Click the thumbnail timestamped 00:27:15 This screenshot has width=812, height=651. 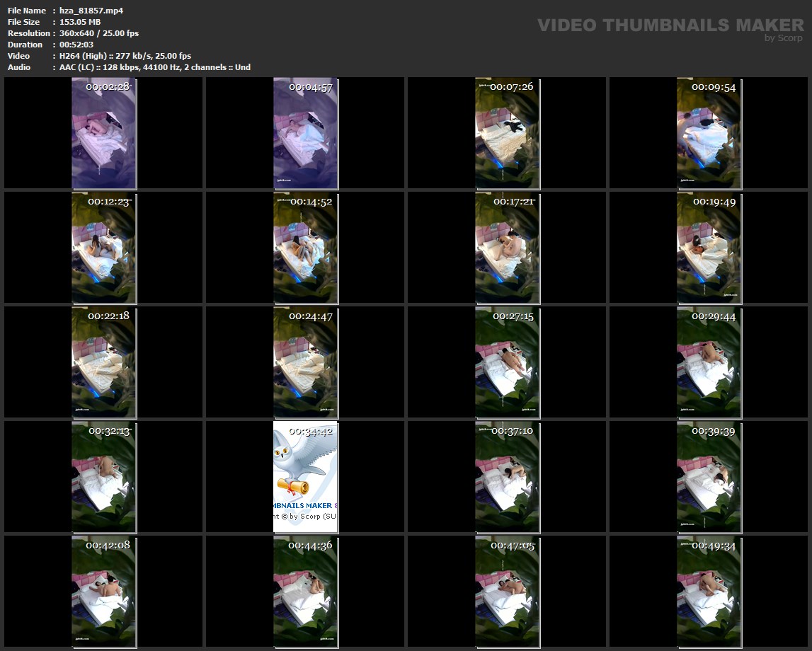(507, 362)
